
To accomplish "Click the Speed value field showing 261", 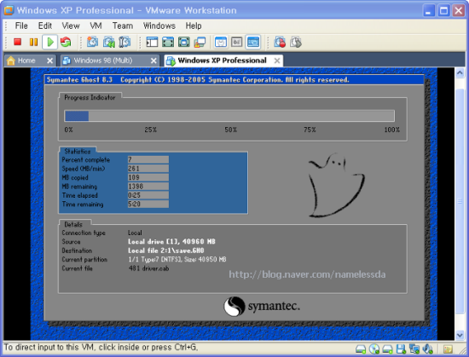I will tap(148, 169).
